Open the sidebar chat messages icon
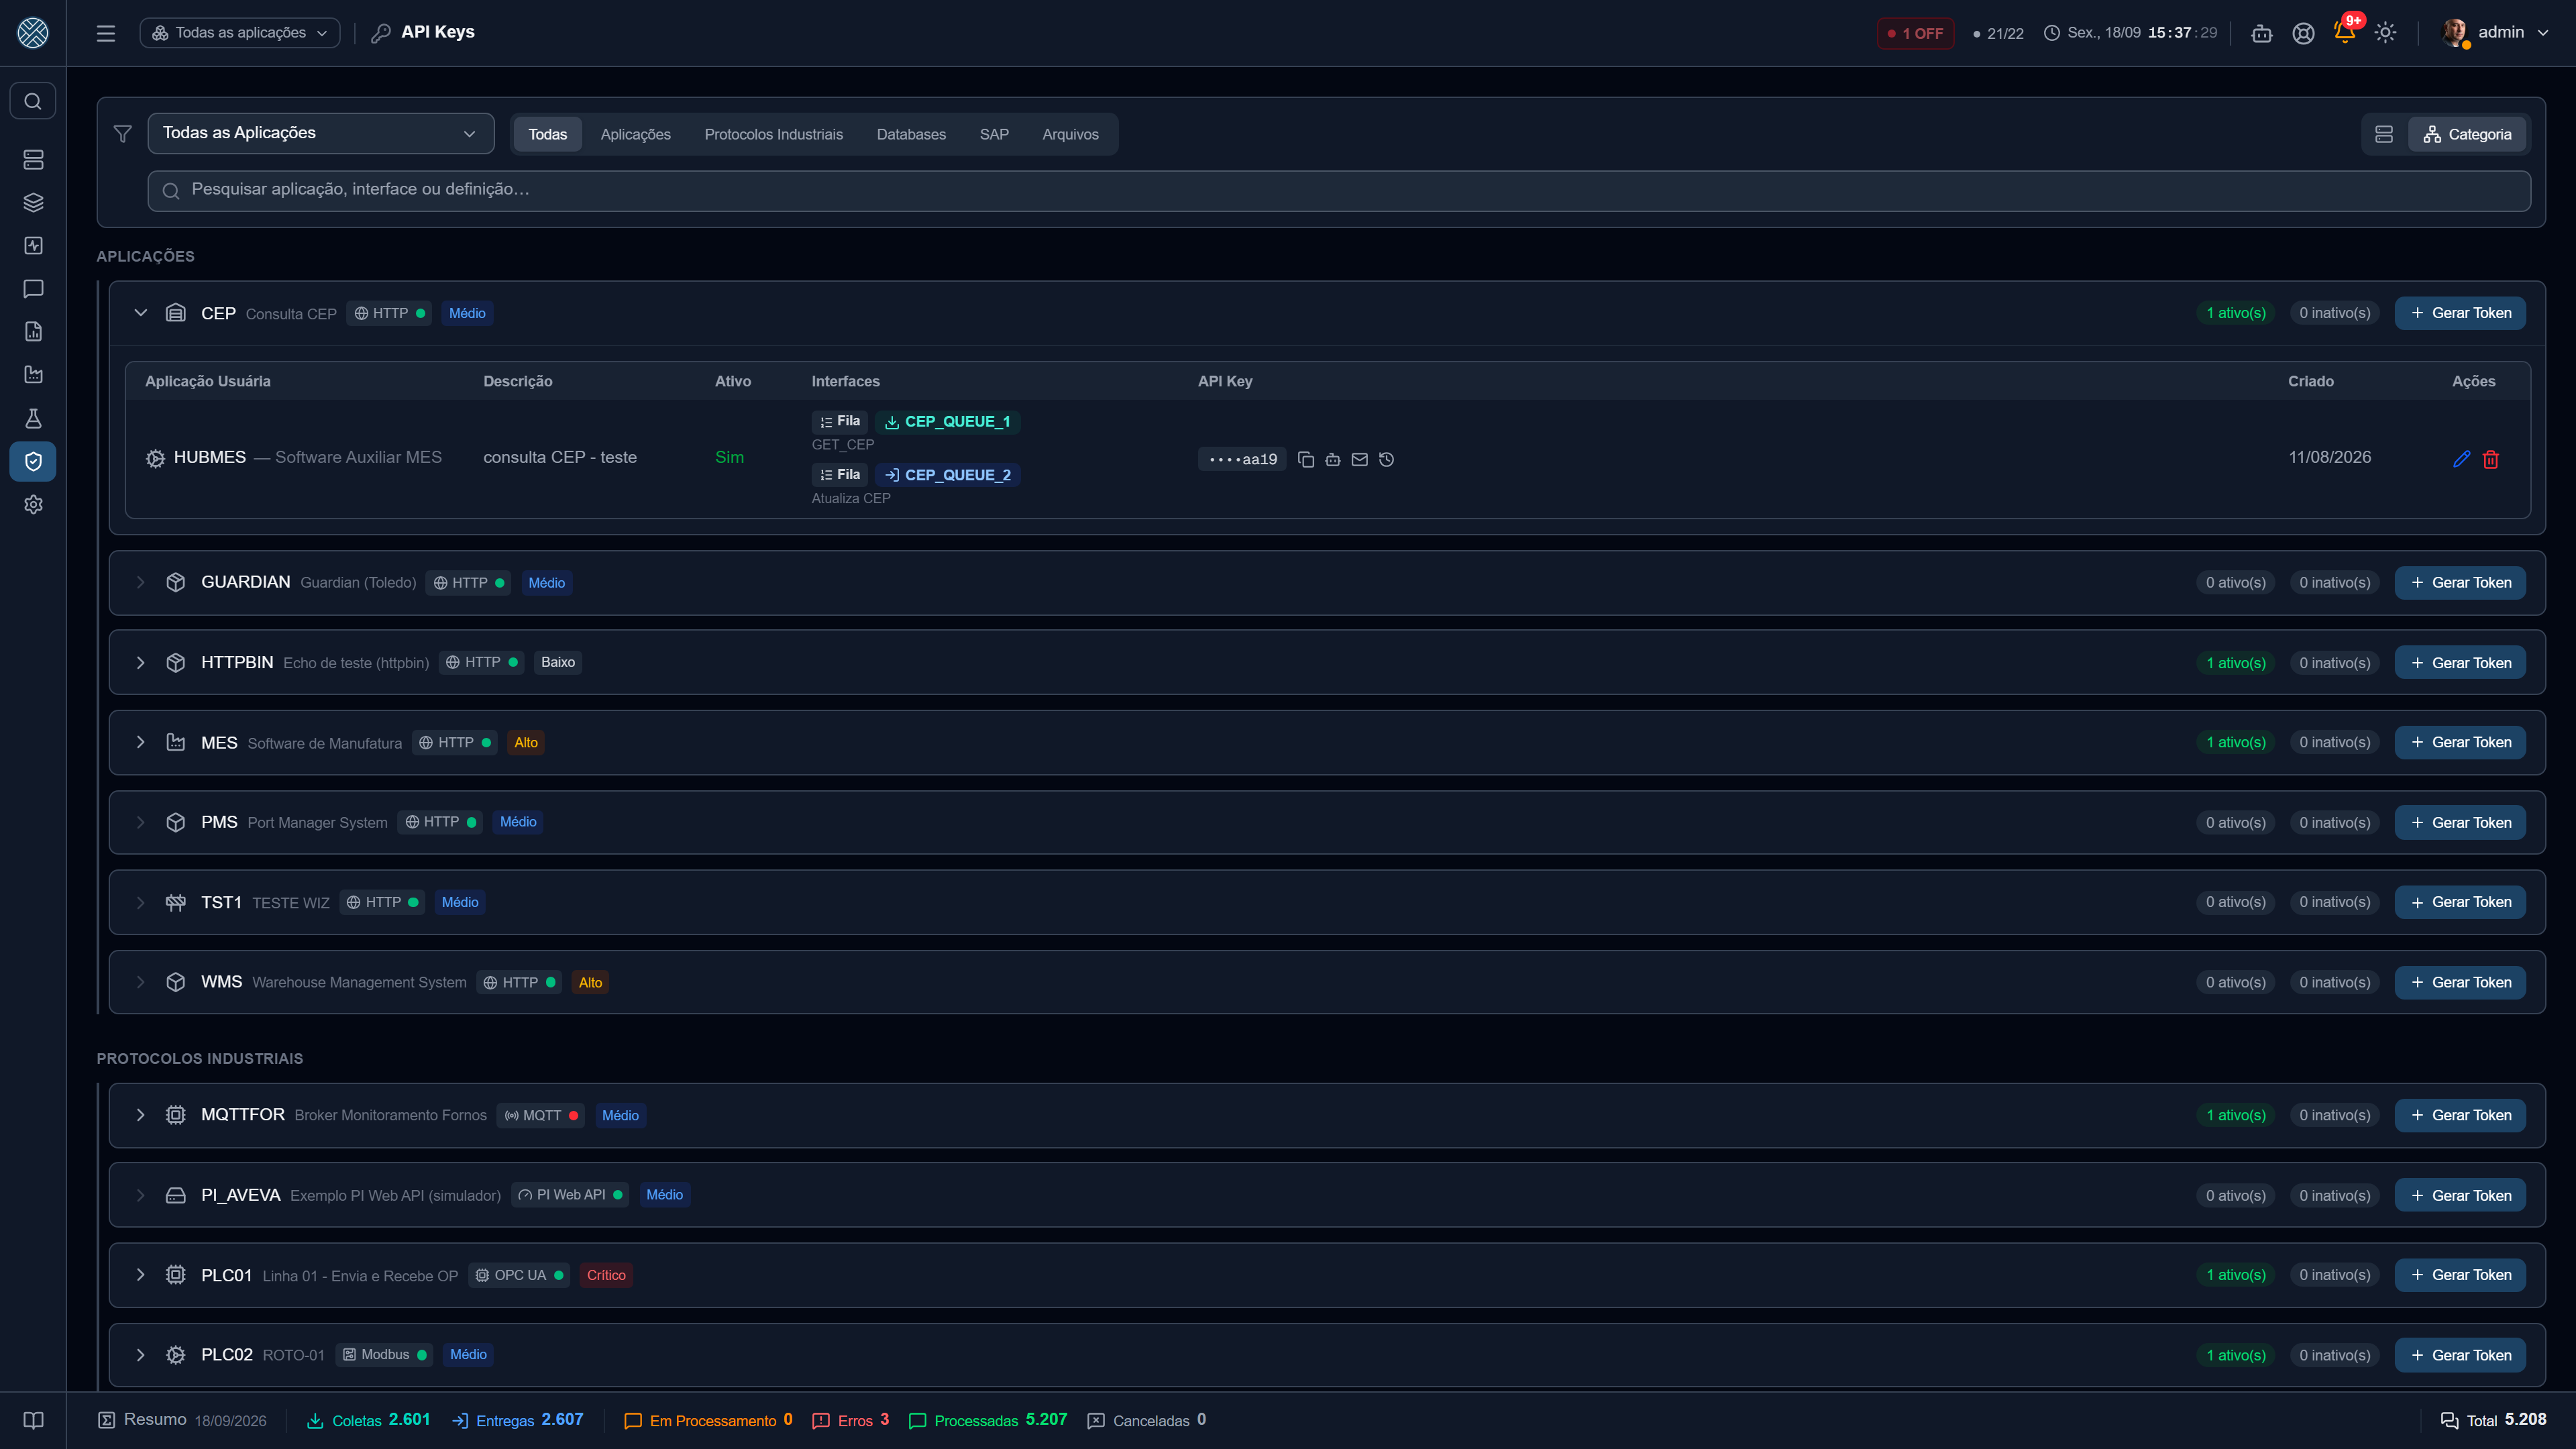The image size is (2576, 1449). 33,289
